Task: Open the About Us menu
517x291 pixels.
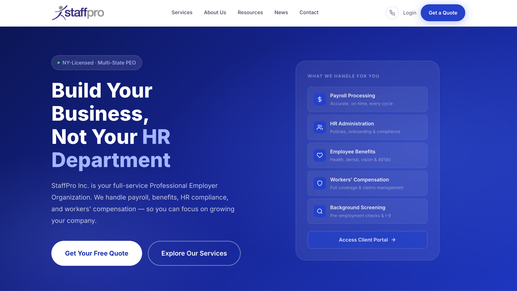Action: pyautogui.click(x=215, y=12)
